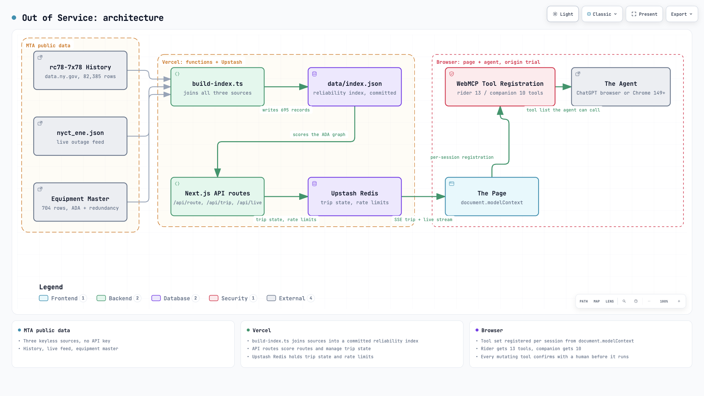Click the database icon on Upstash Redis
The width and height of the screenshot is (704, 396).
pyautogui.click(x=314, y=184)
